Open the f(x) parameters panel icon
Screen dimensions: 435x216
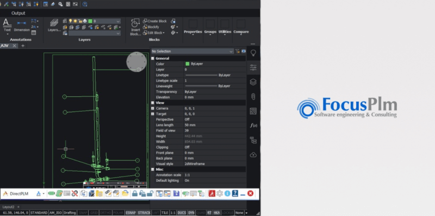tap(253, 126)
